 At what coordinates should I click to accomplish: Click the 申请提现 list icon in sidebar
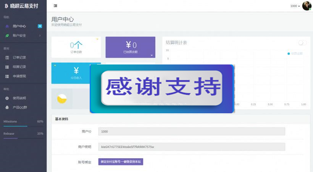point(7,76)
